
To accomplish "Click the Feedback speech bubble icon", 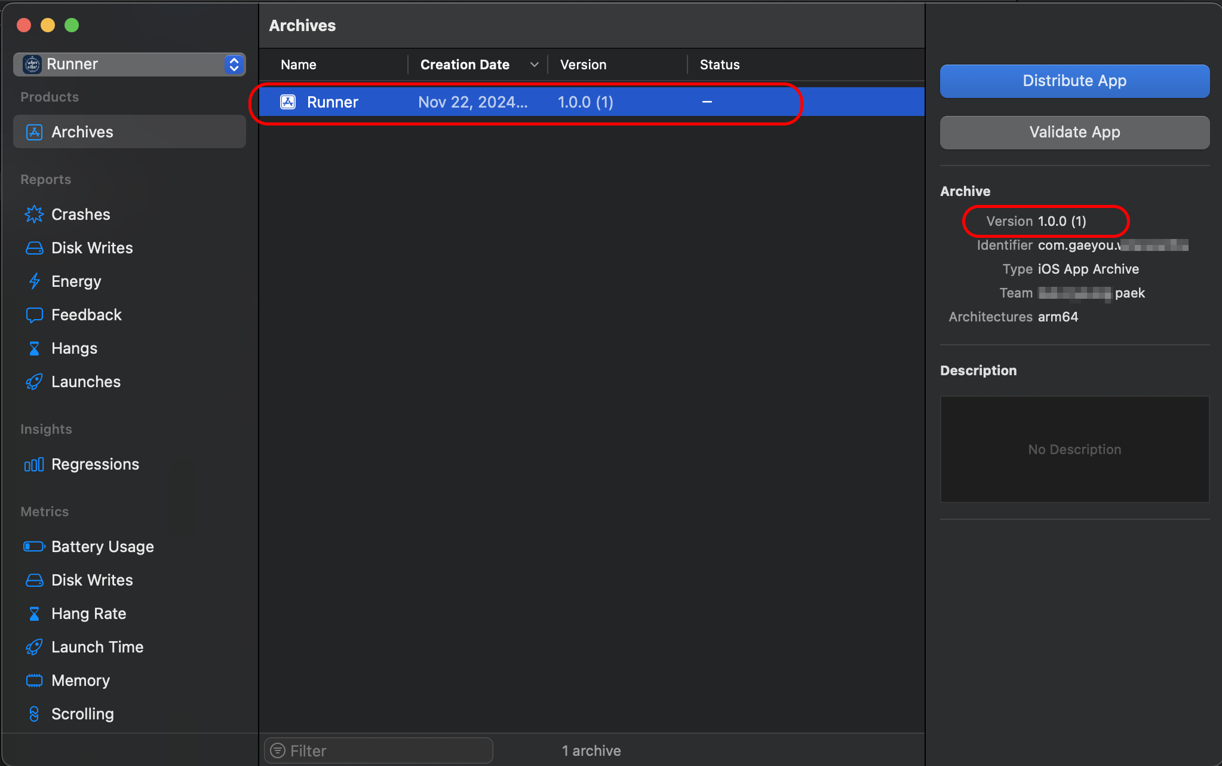I will pyautogui.click(x=34, y=315).
